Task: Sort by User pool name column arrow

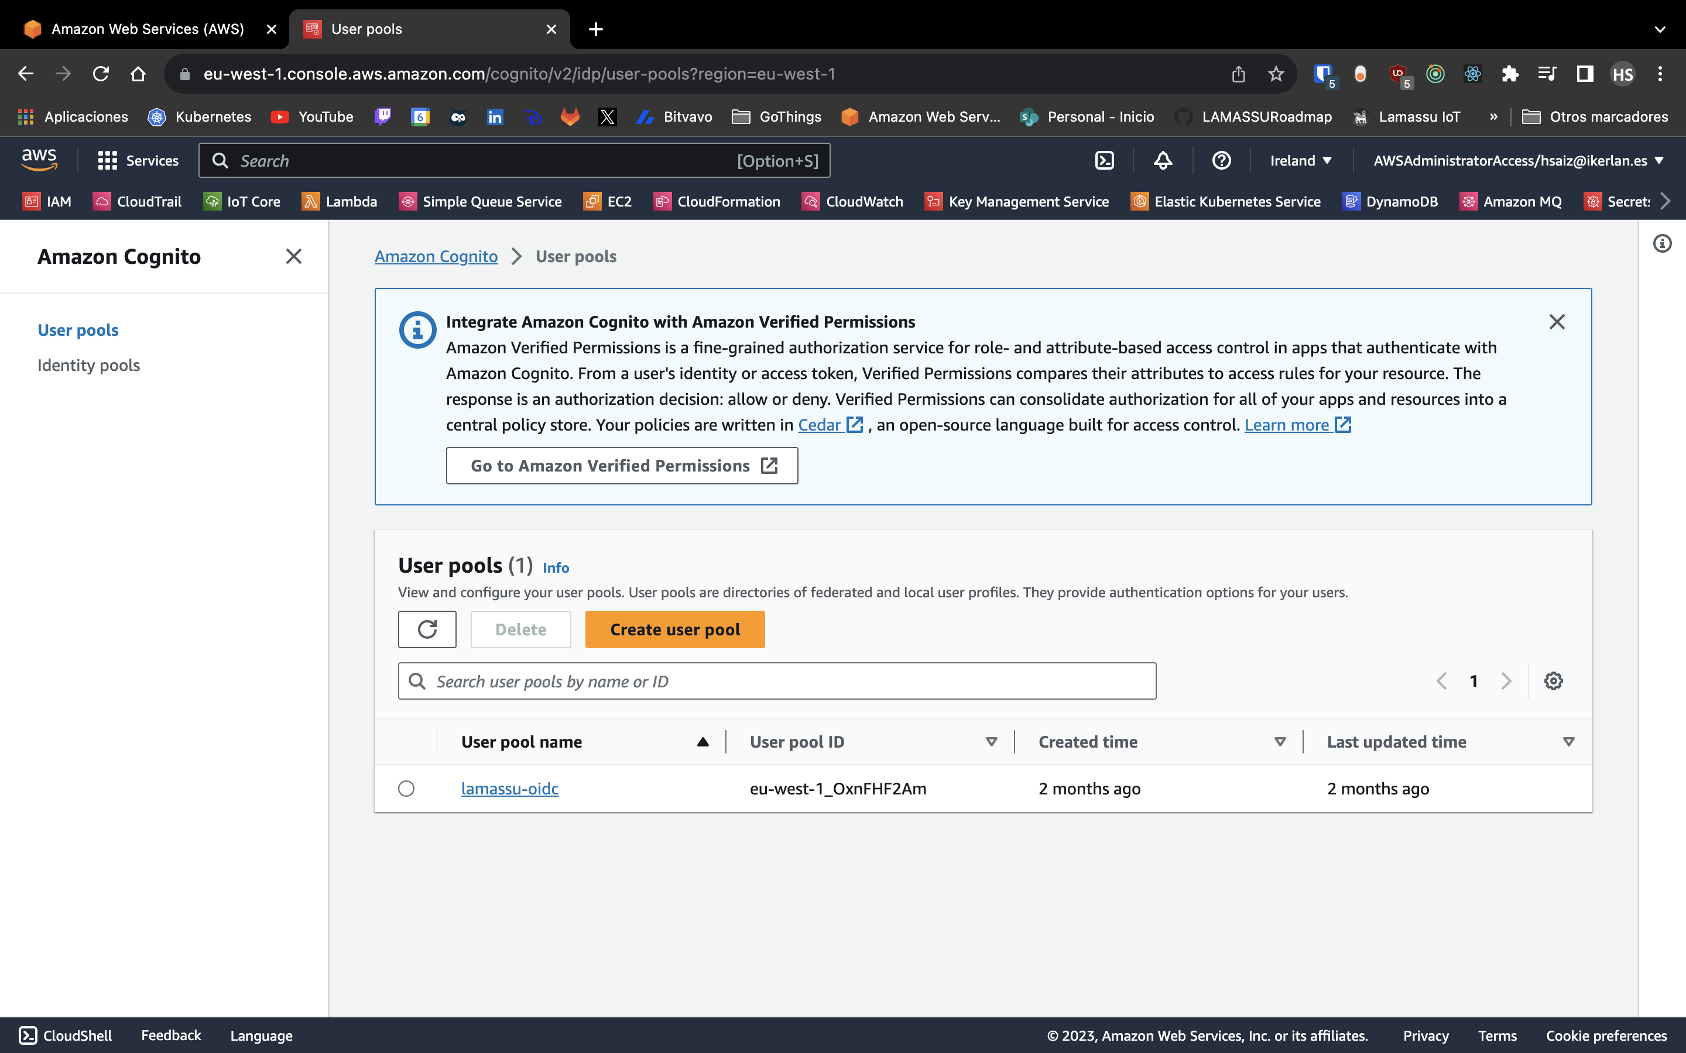Action: [x=702, y=742]
